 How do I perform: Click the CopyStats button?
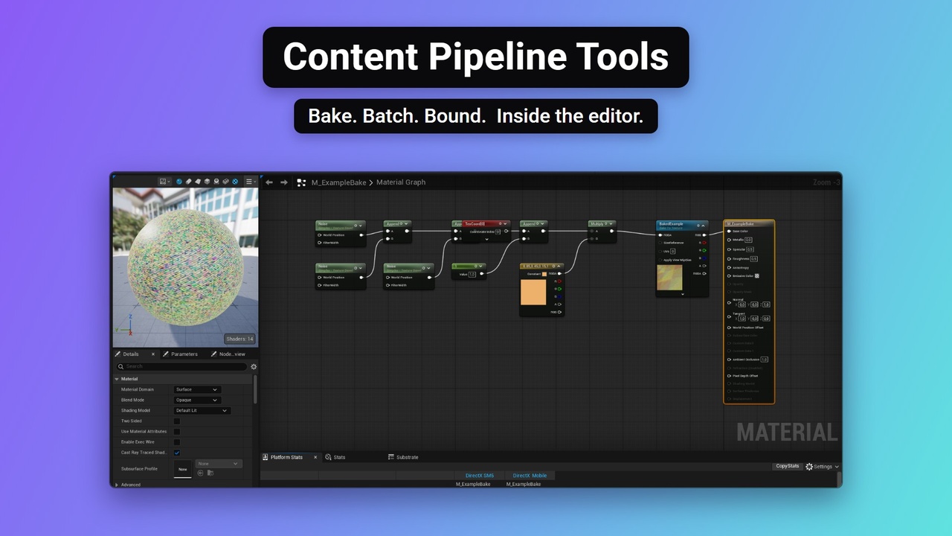(787, 466)
